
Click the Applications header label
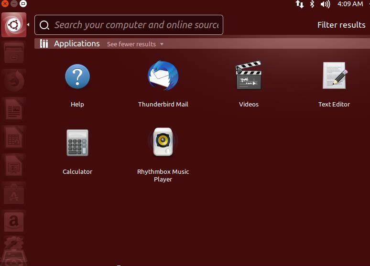(76, 43)
